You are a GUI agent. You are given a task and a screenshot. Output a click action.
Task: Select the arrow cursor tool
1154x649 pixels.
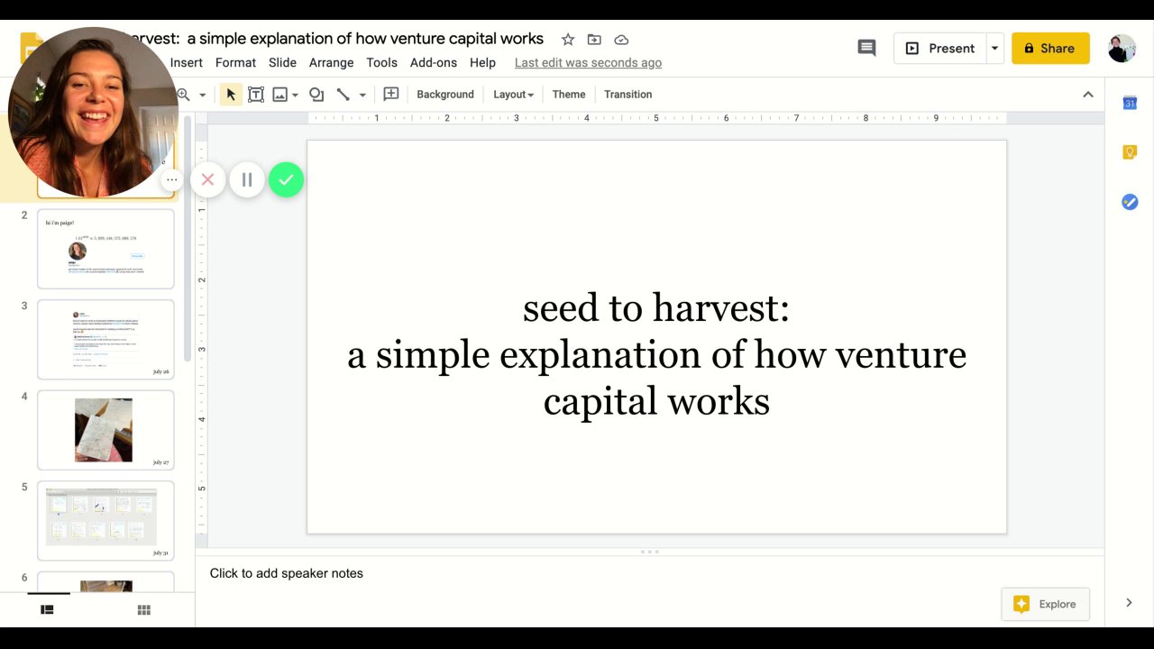231,94
